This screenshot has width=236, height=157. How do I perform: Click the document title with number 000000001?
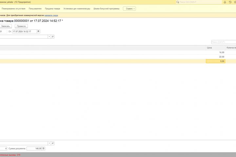[31, 21]
